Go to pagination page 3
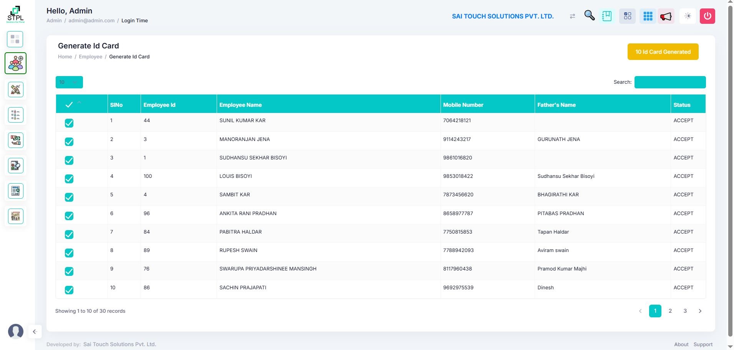This screenshot has height=350, width=734. pyautogui.click(x=685, y=311)
